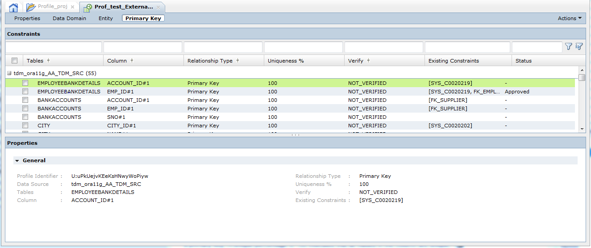Sort by the Verify column arrows
Screen dimensions: 591x248
pyautogui.click(x=368, y=61)
